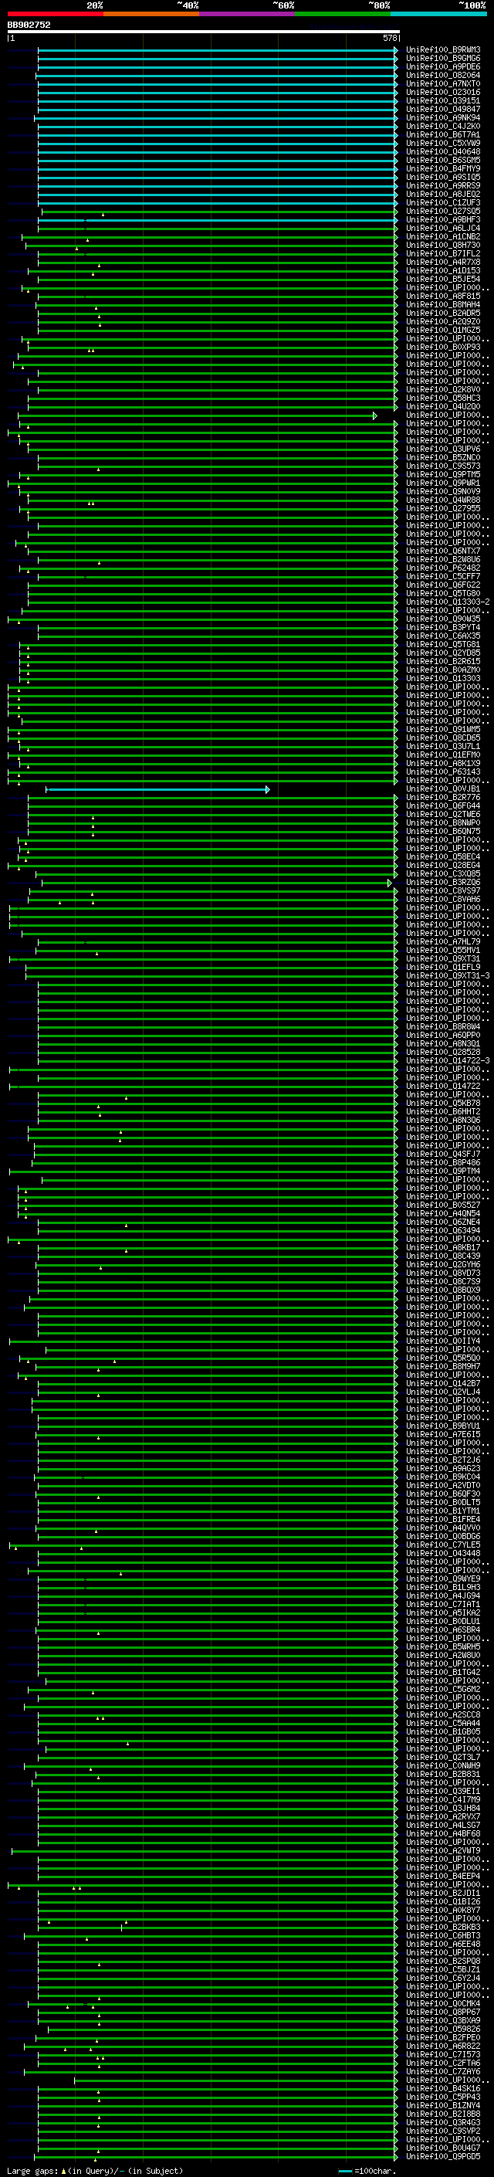Click label UniRef100_C3XQ85

[443, 874]
